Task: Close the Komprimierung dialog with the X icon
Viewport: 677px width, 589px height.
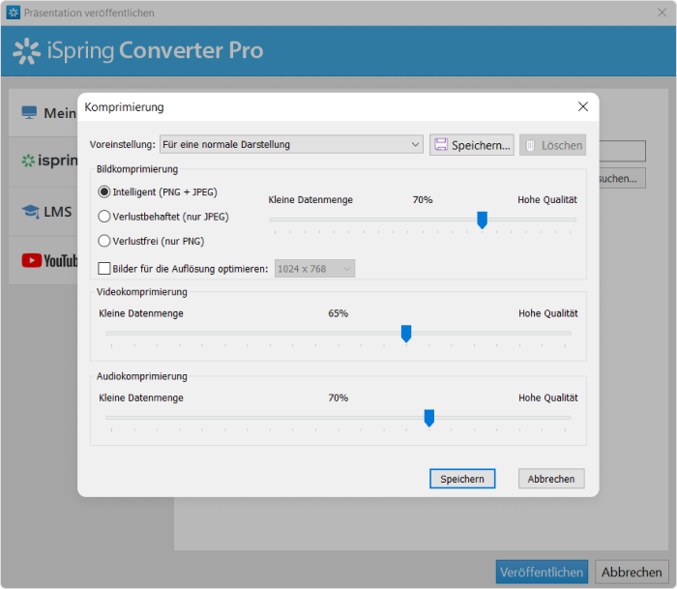Action: (583, 106)
